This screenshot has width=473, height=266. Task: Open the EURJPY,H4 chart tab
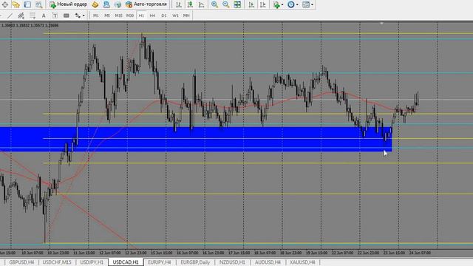[160, 262]
